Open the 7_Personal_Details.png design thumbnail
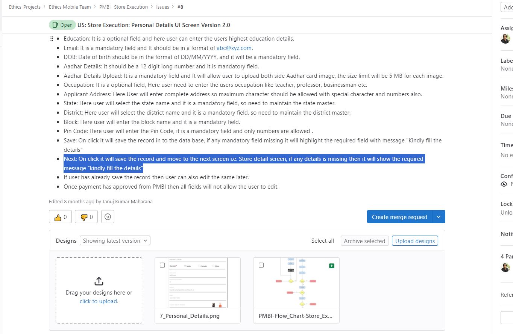 click(x=197, y=283)
